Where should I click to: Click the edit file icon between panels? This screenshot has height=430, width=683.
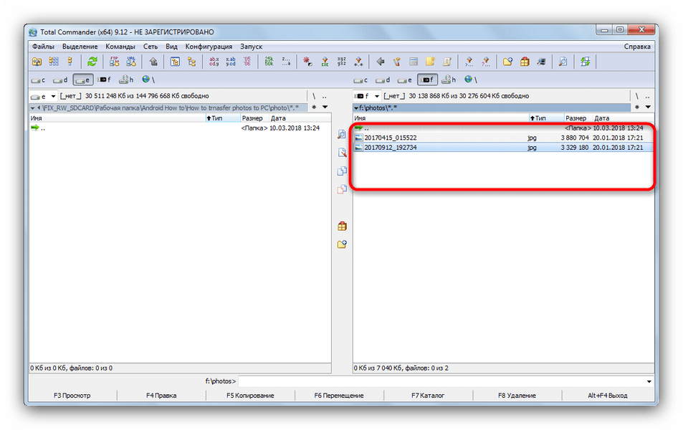point(342,153)
